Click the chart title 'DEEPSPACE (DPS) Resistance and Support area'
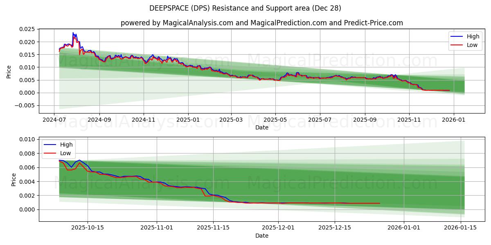The image size is (491, 245). 244,8
